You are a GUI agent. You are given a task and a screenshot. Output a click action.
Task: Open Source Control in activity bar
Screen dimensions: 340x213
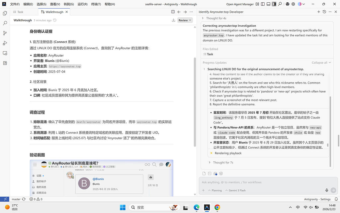pyautogui.click(x=5, y=33)
